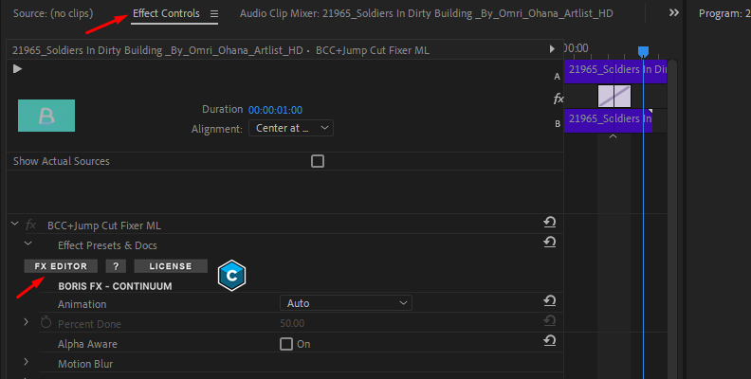This screenshot has height=379, width=751.
Task: Expand the Percent Done parameter
Action: pyautogui.click(x=27, y=322)
